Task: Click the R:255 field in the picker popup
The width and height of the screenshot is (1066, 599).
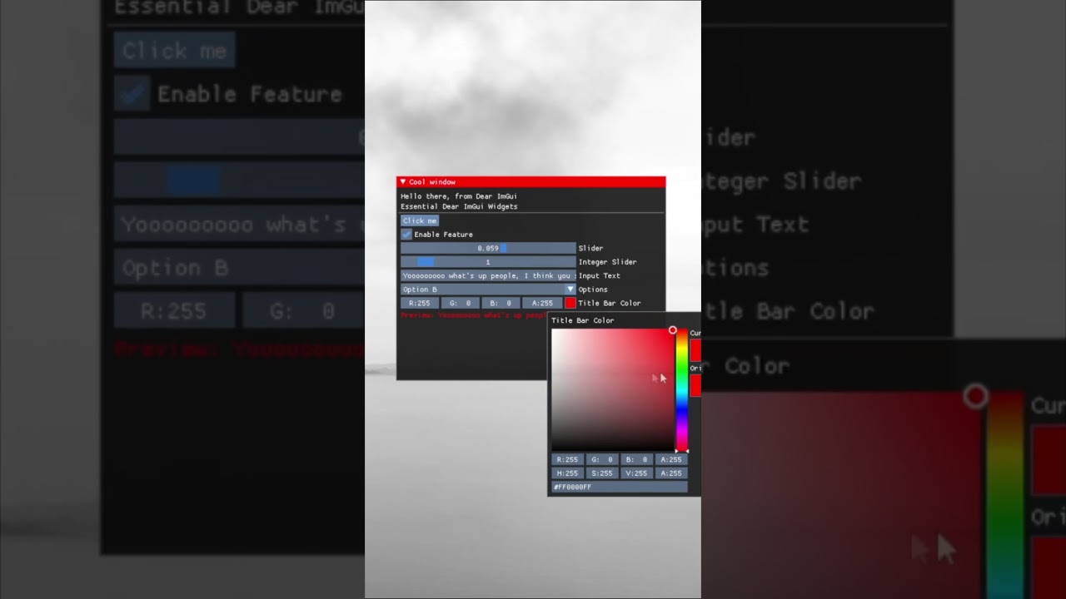Action: (567, 459)
